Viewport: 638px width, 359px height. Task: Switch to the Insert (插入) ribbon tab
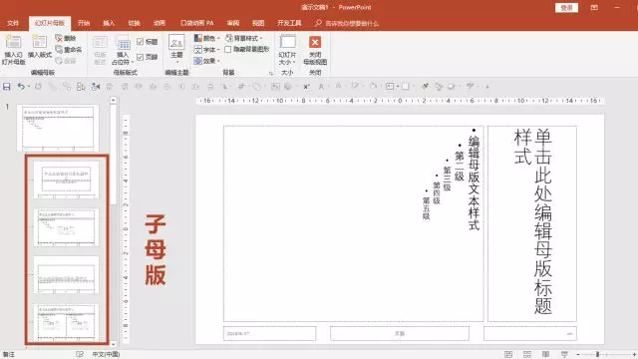pyautogui.click(x=109, y=23)
